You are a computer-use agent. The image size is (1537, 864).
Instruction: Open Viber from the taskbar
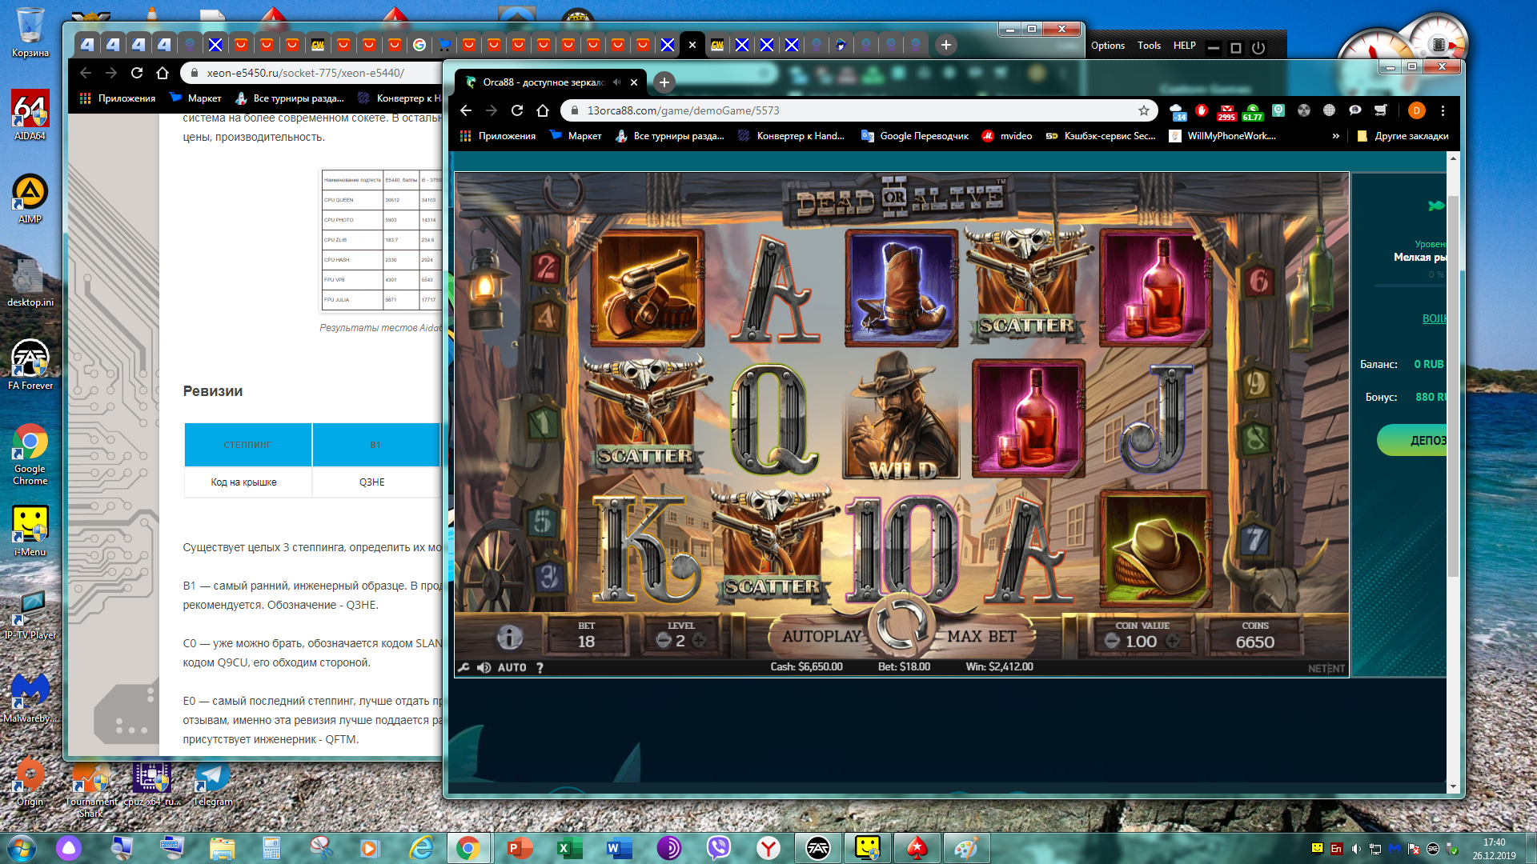point(719,848)
